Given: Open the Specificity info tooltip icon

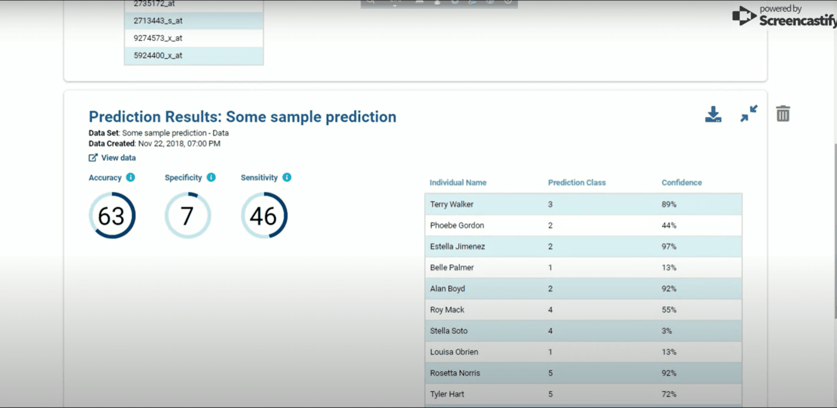Looking at the screenshot, I should coord(211,177).
